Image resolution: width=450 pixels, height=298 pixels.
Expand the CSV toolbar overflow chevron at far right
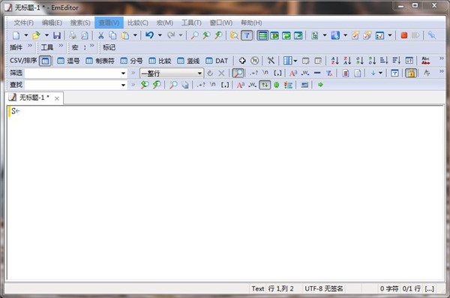click(442, 59)
